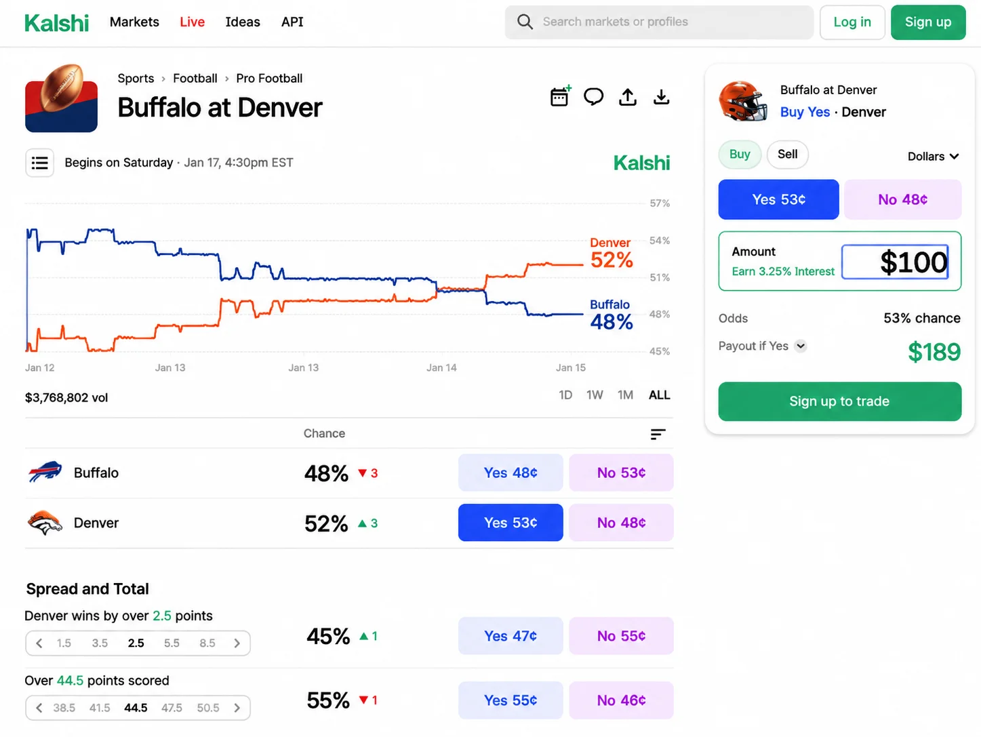Select the Buy toggle
Viewport: 981px width, 737px height.
tap(740, 154)
